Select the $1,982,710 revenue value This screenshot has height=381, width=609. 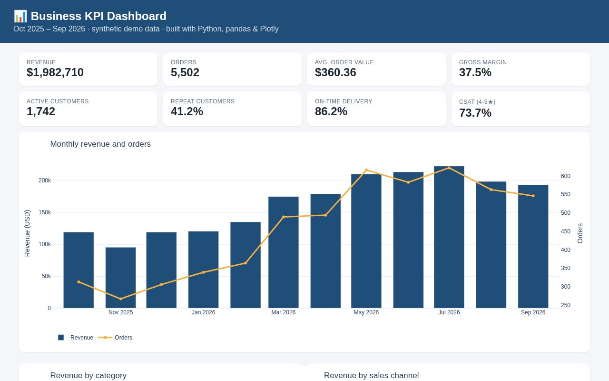(55, 72)
